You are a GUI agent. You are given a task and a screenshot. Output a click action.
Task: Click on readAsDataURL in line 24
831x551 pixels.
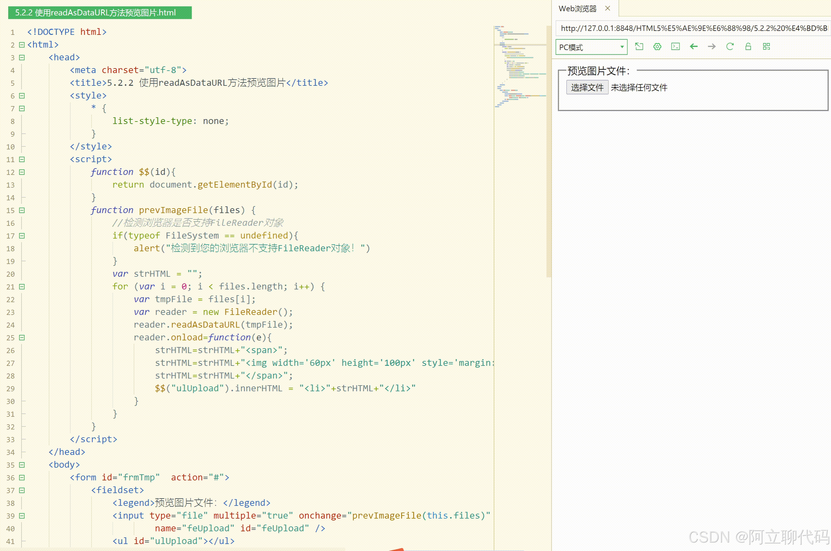coord(205,325)
